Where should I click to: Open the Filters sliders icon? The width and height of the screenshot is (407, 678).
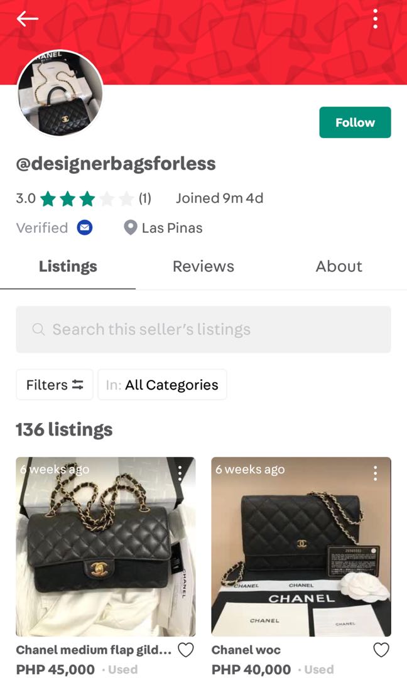coord(77,384)
